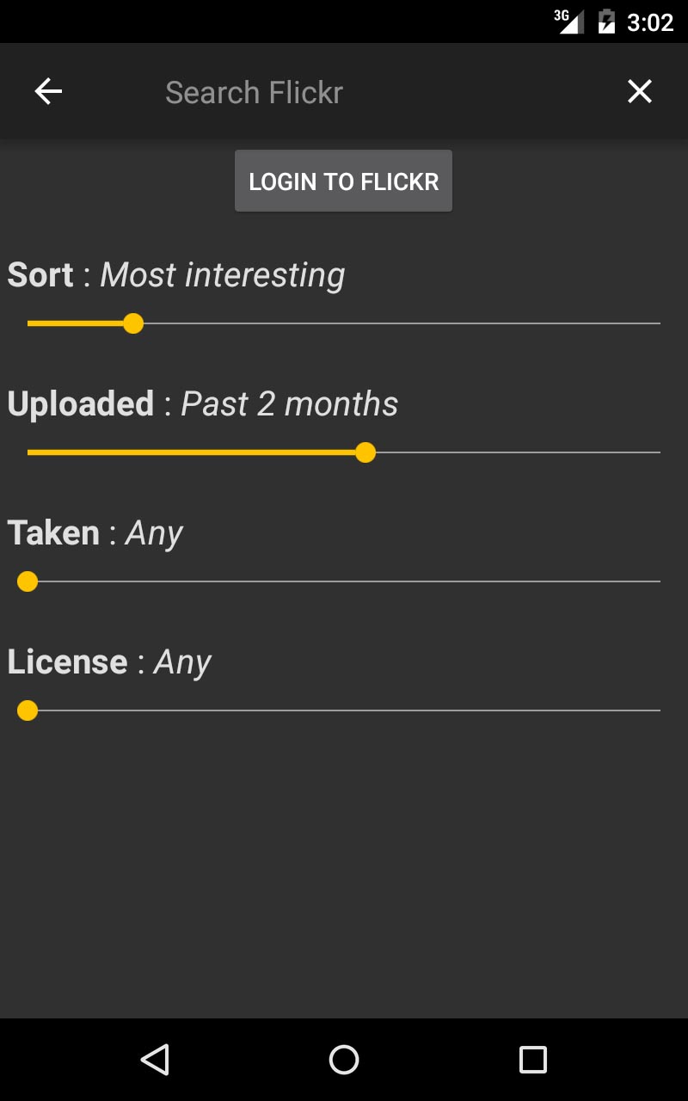
Task: Click the middle of the Taken slider track
Action: [x=344, y=582]
